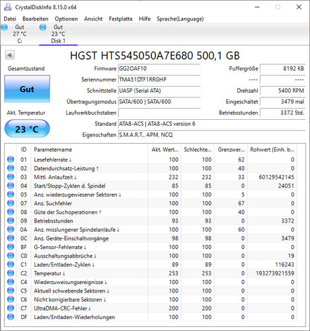Click the 23 °C temperature button
310x331 pixels.
coord(27,129)
